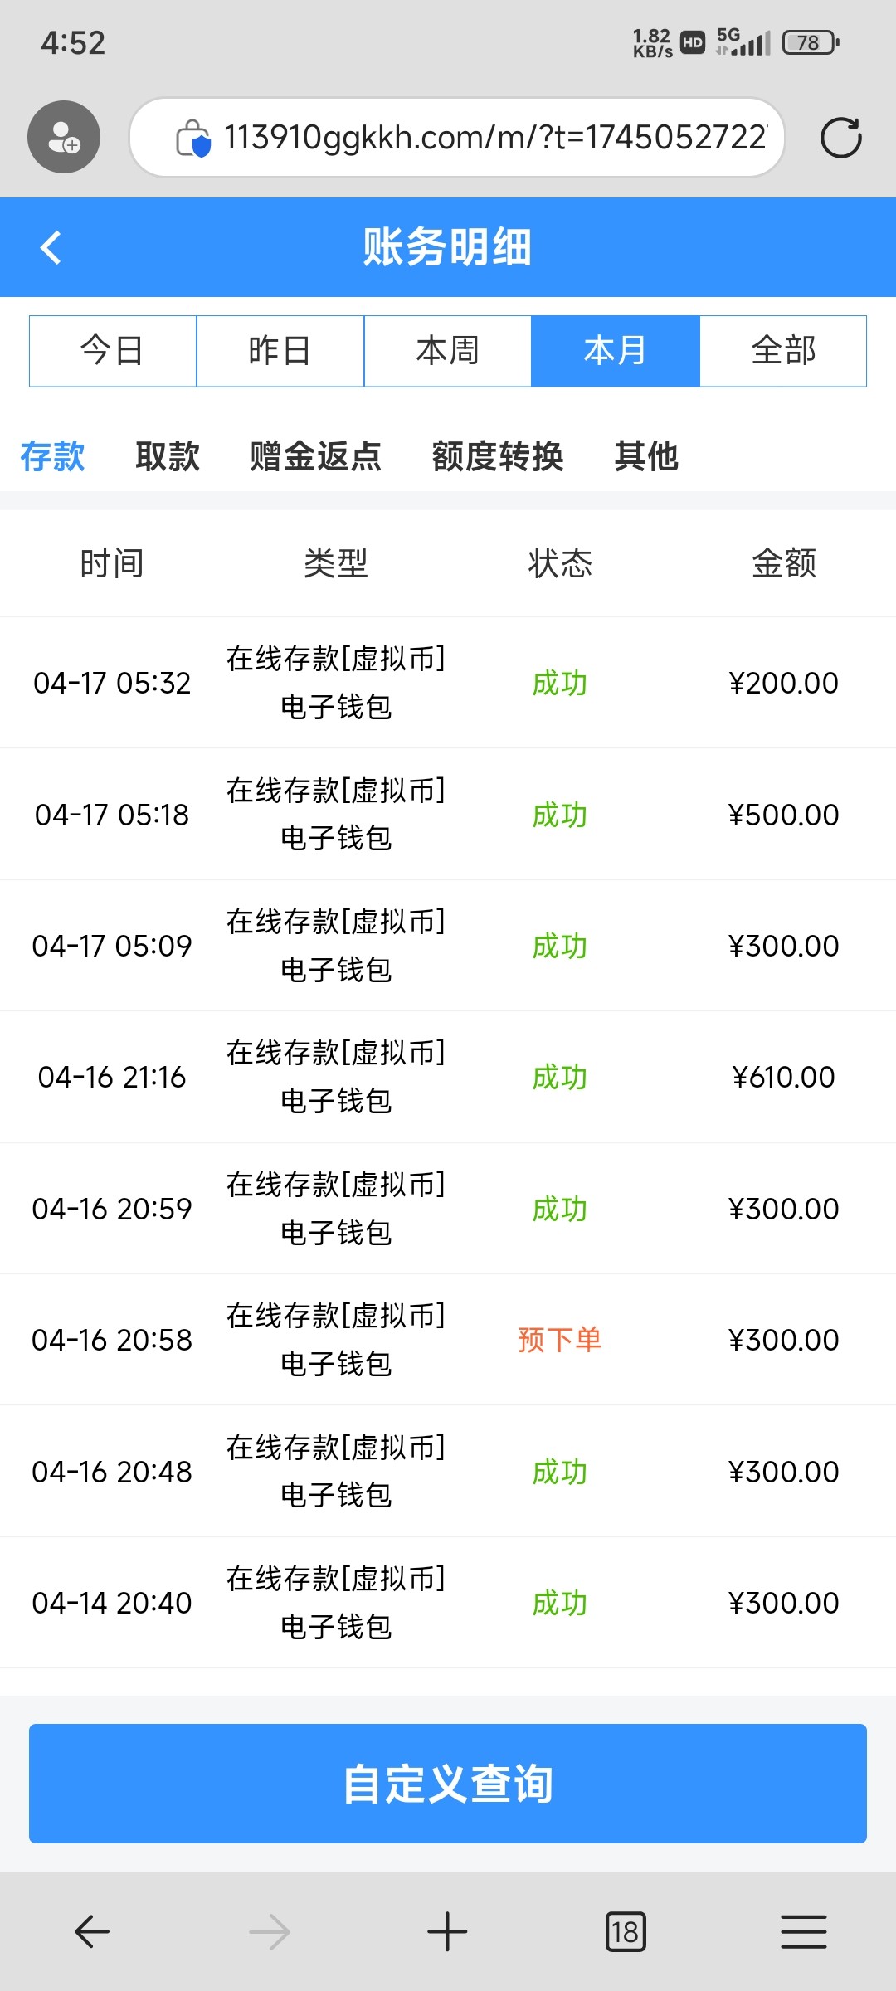The image size is (896, 1991).
Task: Open the tab switcher showing 18
Action: pyautogui.click(x=626, y=1931)
